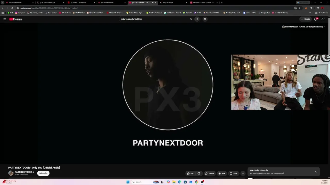Open File Explorer from the taskbar

tap(174, 182)
